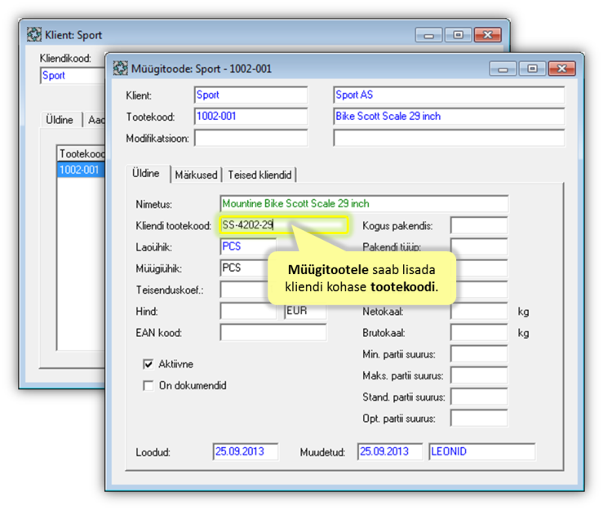Focus the Modifikatsioon code field
Viewport: 603px width, 510px height.
coord(251,138)
